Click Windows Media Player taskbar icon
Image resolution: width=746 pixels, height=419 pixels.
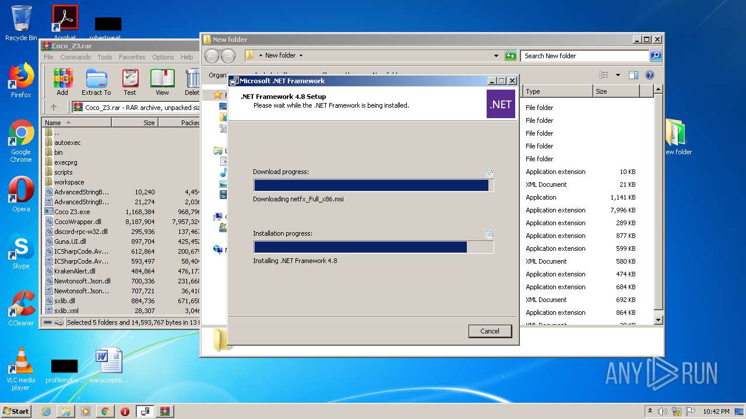click(86, 411)
